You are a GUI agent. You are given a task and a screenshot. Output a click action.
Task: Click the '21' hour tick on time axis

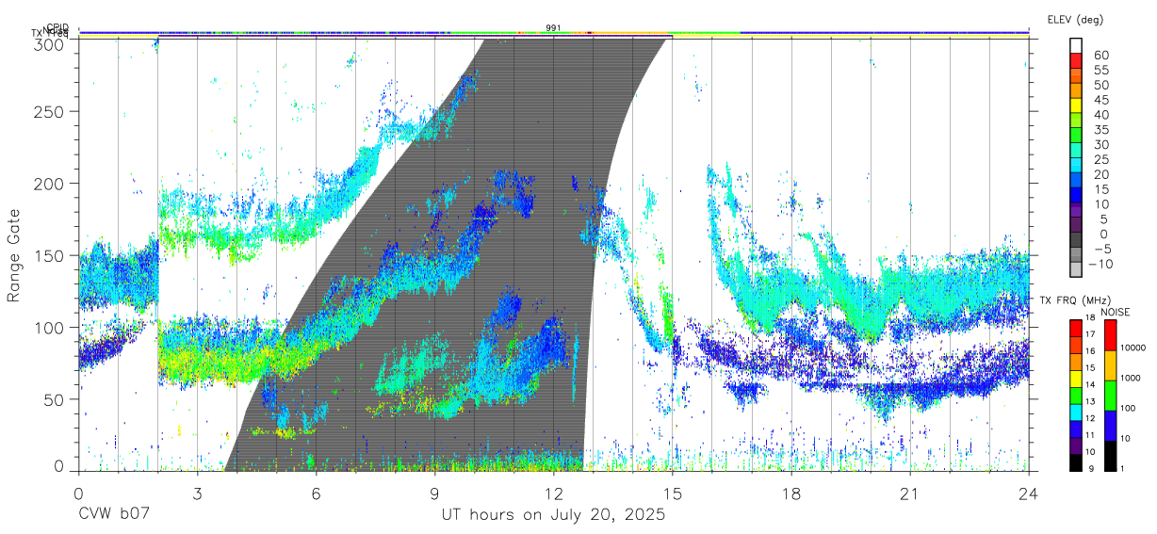909,494
